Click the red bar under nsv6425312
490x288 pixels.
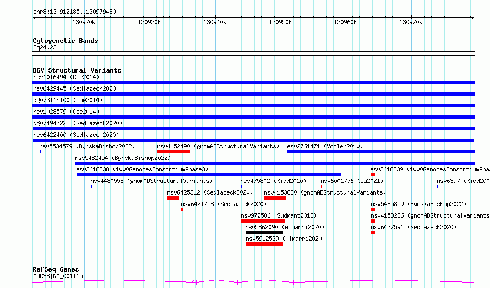173,198
